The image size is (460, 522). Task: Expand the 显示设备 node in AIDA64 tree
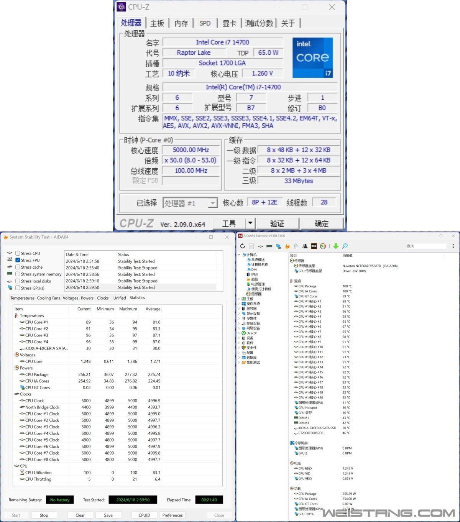[239, 314]
